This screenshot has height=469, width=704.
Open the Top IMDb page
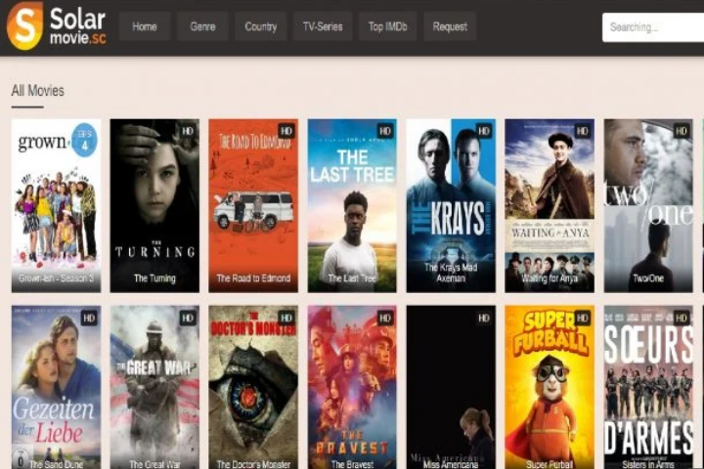[388, 27]
